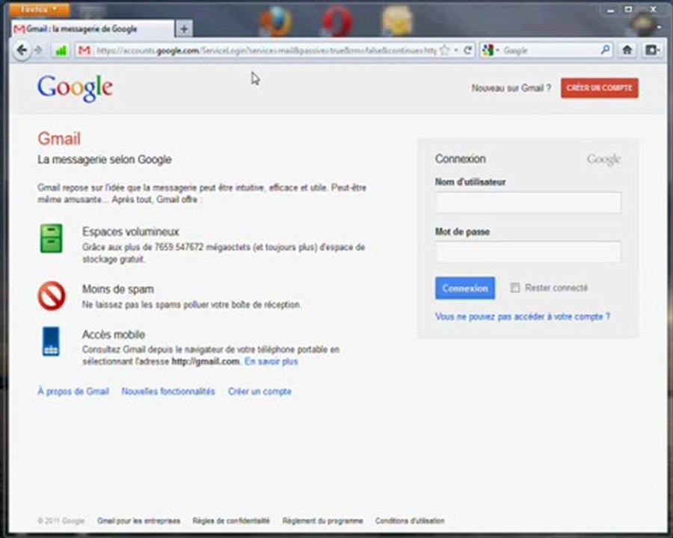Open the bookmarks toolbar button at far right
Viewport: 673px width, 538px height.
tap(653, 50)
